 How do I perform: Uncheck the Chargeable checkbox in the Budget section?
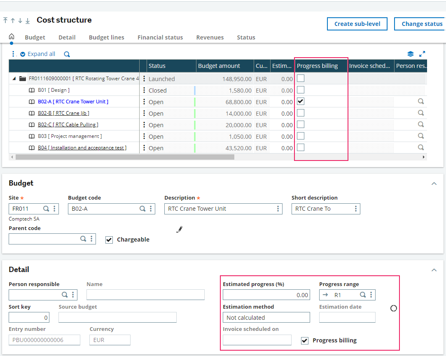[x=109, y=240]
